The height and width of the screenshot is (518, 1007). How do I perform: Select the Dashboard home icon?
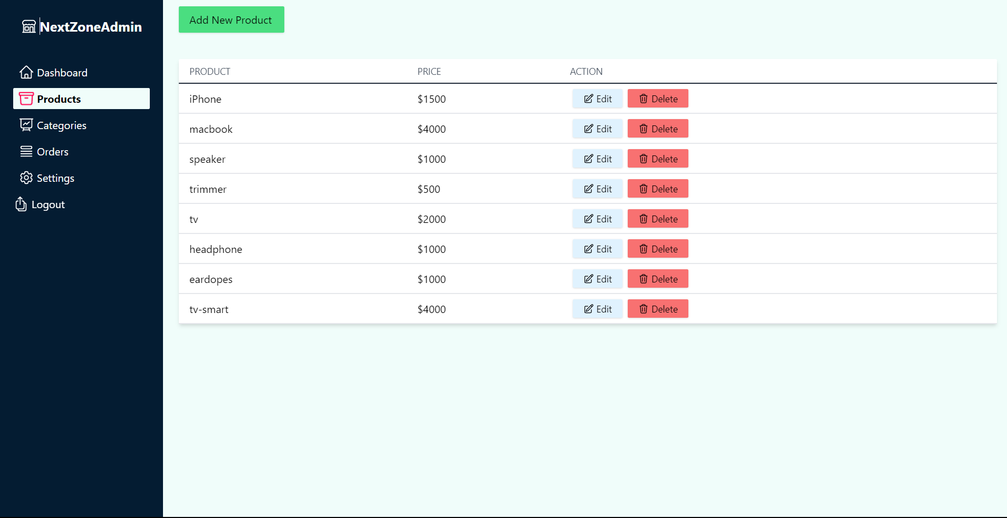[x=26, y=72]
